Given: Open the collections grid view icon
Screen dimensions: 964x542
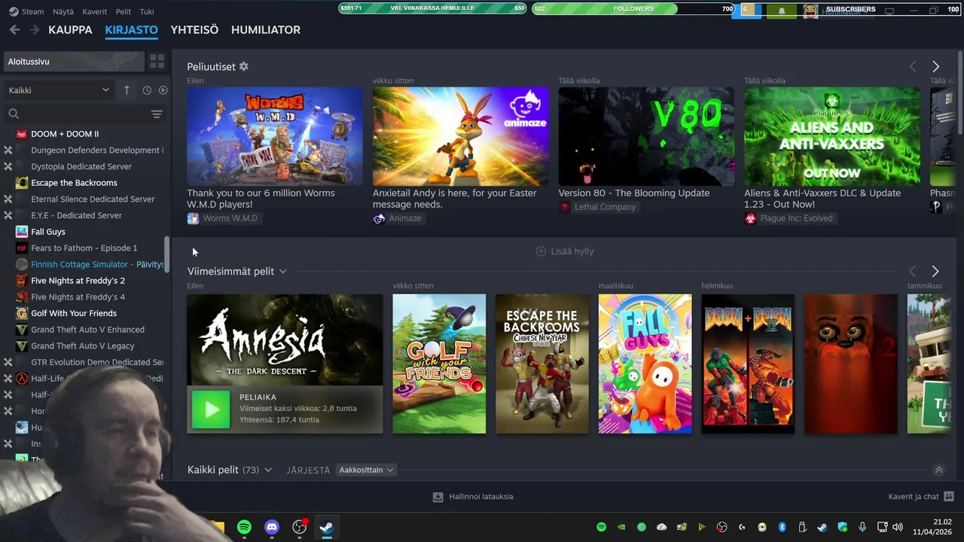Looking at the screenshot, I should [x=157, y=61].
